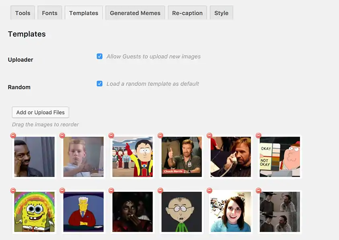Delete the Overly Attached Girlfriend template
Screen dimensions: 339x240
pyautogui.click(x=209, y=191)
